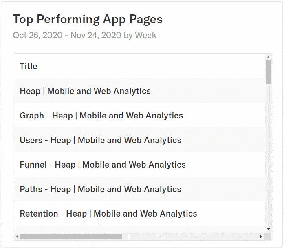Click the horizontal scrollbar right arrow
The height and width of the screenshot is (248, 284).
tap(261, 237)
